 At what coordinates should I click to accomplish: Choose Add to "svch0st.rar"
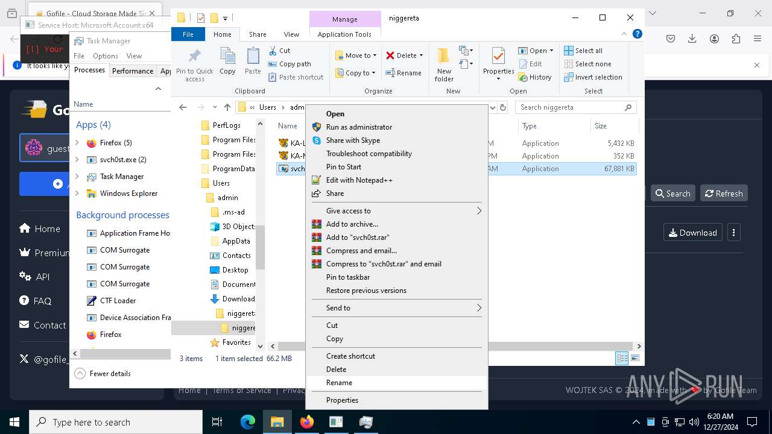pyautogui.click(x=397, y=237)
